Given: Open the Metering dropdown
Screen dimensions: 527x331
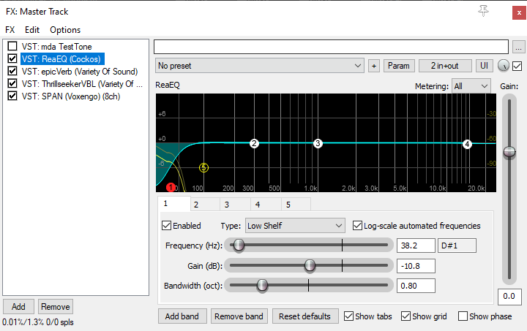Looking at the screenshot, I should [471, 86].
